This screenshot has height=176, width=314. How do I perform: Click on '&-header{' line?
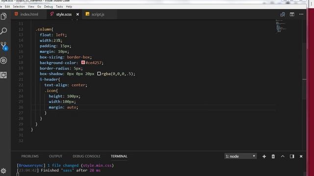[50, 79]
